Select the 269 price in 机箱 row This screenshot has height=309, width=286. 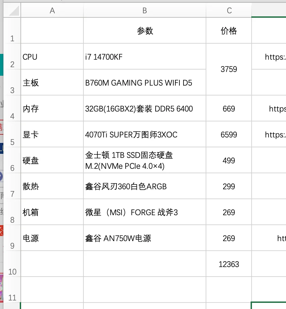229,212
